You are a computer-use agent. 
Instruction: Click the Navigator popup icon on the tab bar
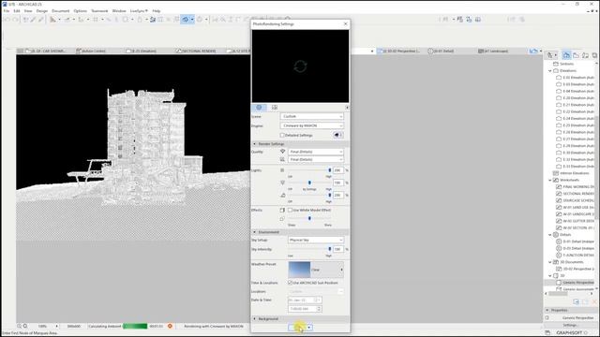coord(533,51)
